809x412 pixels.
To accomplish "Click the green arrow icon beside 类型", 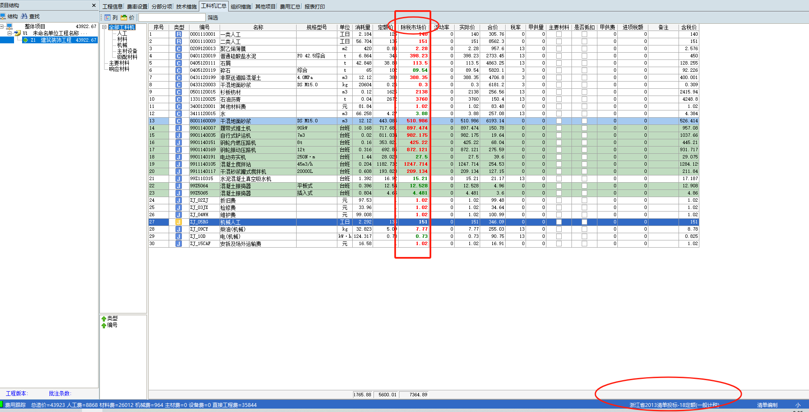I will tap(104, 319).
